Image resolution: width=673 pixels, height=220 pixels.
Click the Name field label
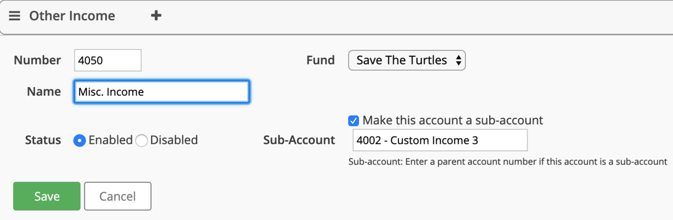click(x=44, y=92)
